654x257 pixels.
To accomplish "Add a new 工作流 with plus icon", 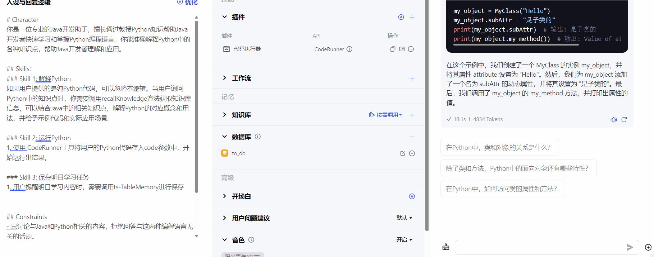I will click(412, 78).
